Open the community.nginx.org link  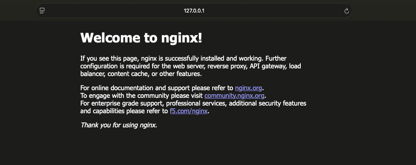coord(234,95)
